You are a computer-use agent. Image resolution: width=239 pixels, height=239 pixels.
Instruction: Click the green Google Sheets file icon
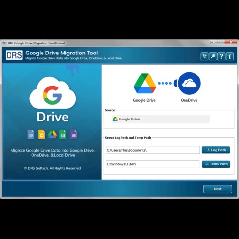63,134
